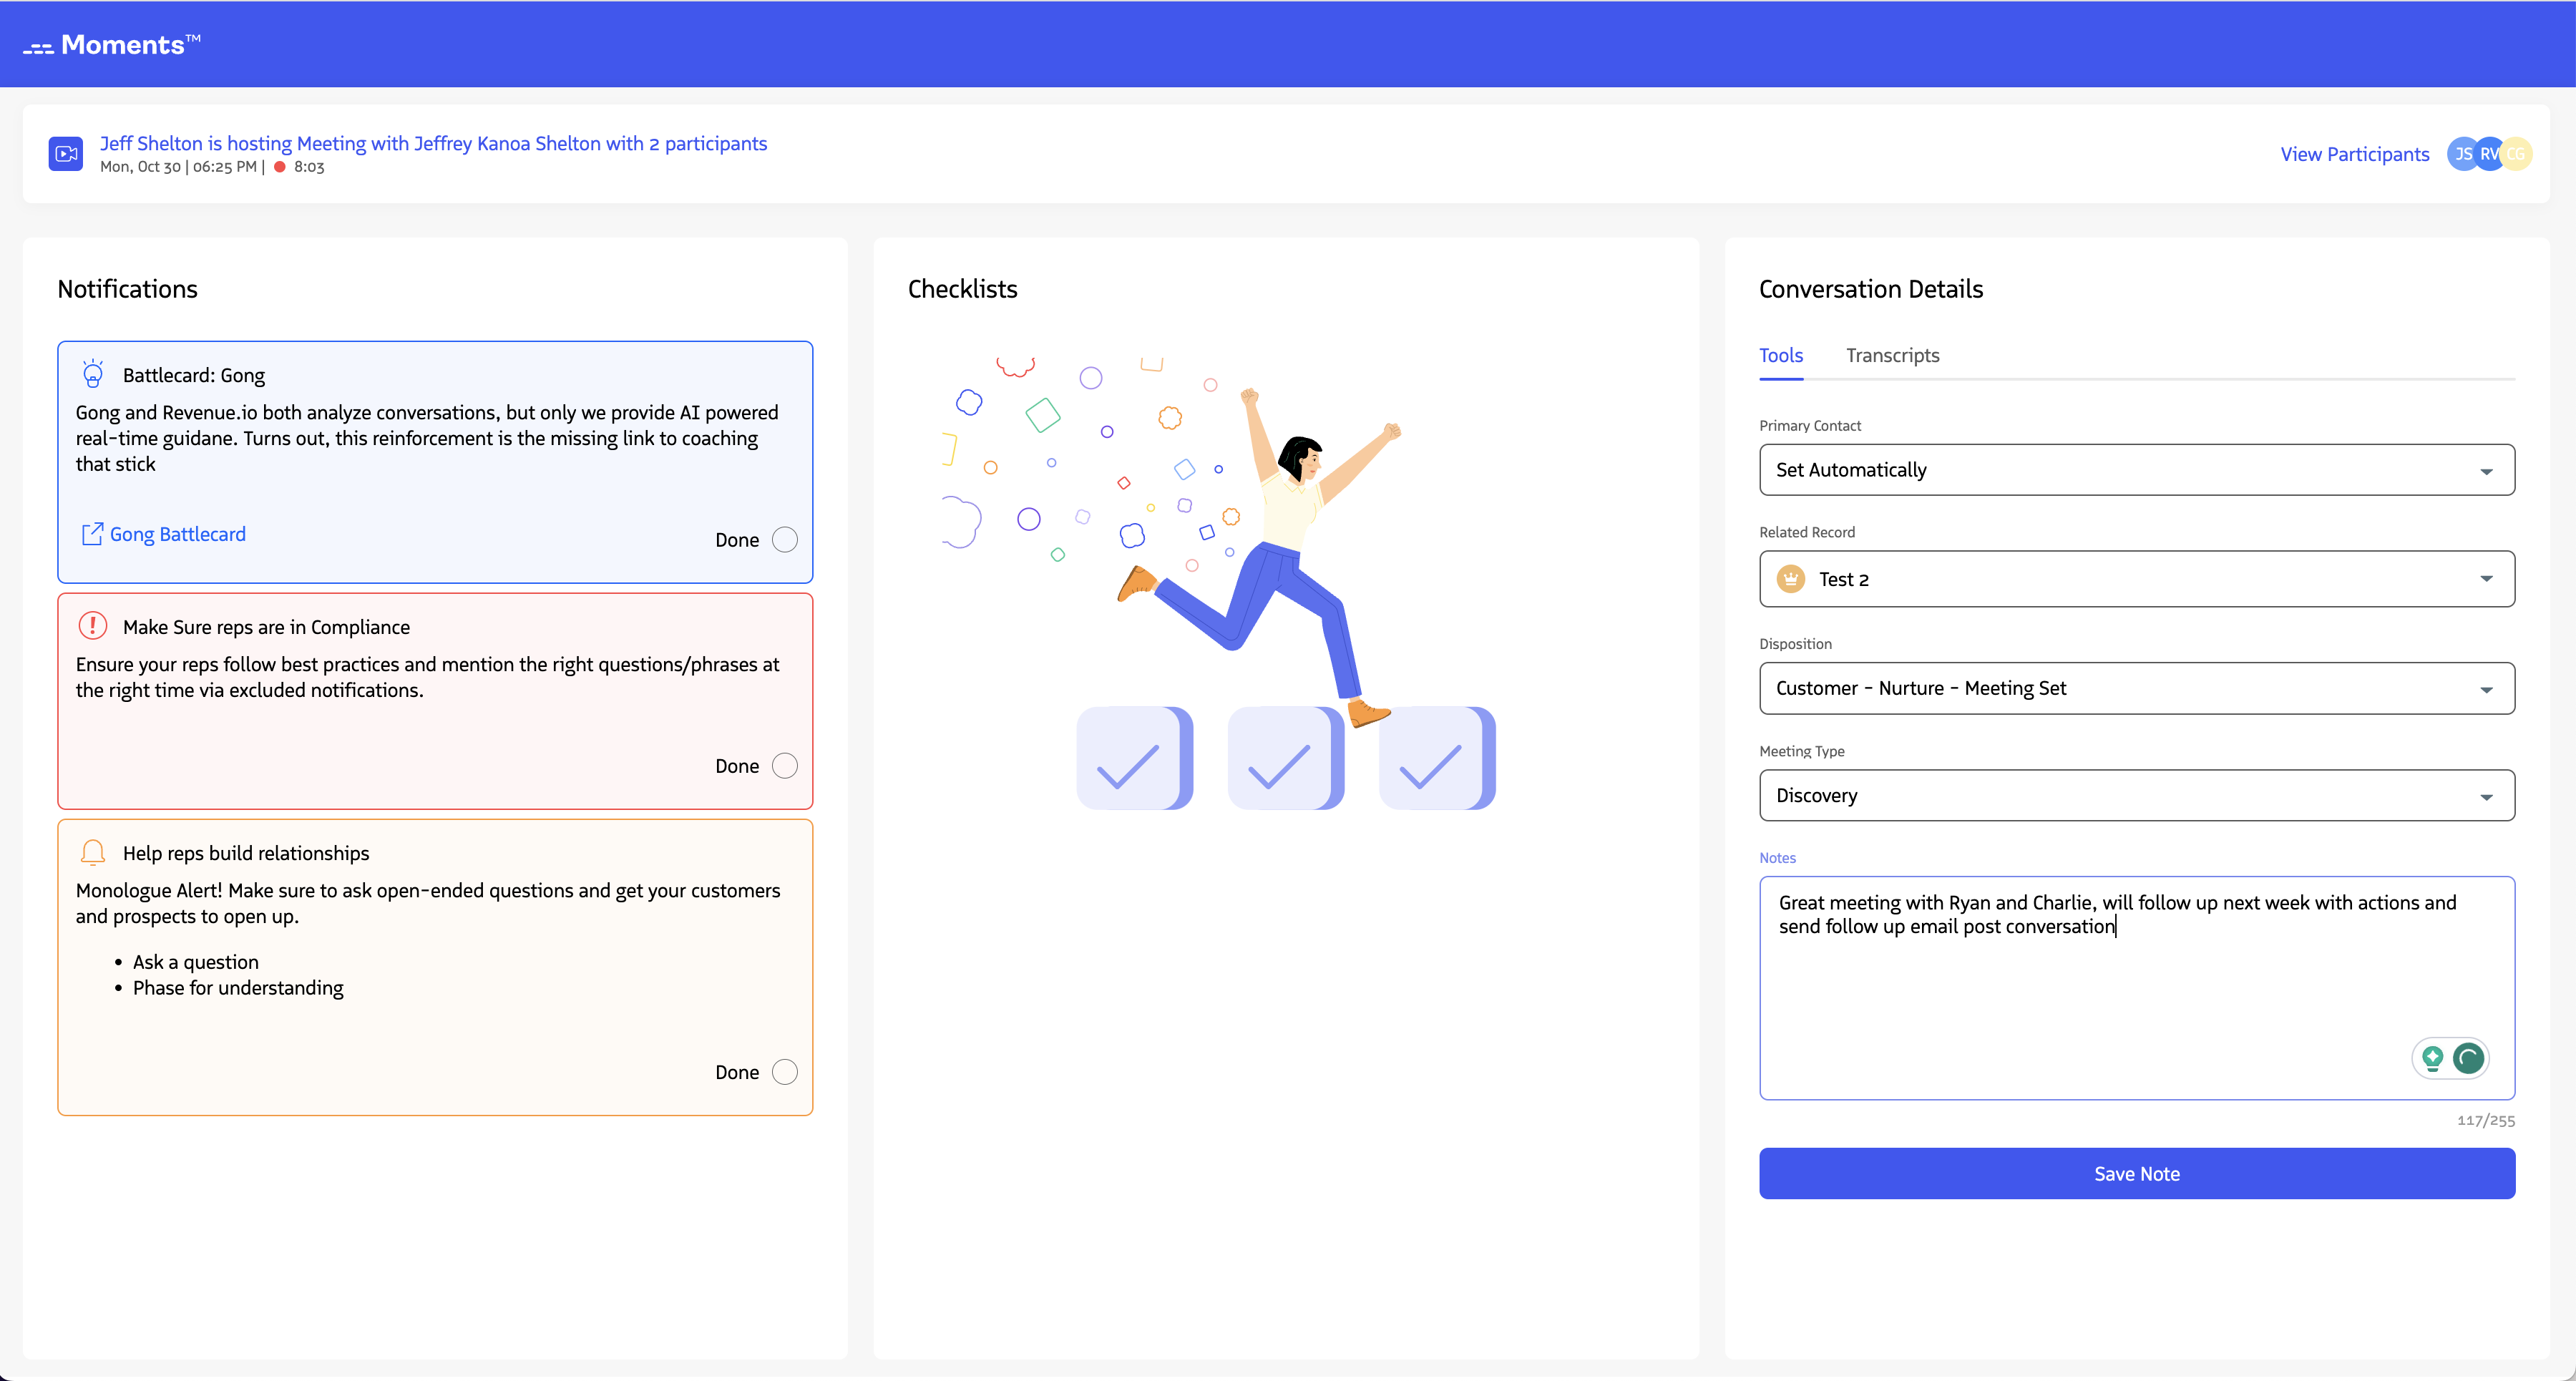
Task: Click the Battlecard lightbulb icon
Action: (93, 374)
